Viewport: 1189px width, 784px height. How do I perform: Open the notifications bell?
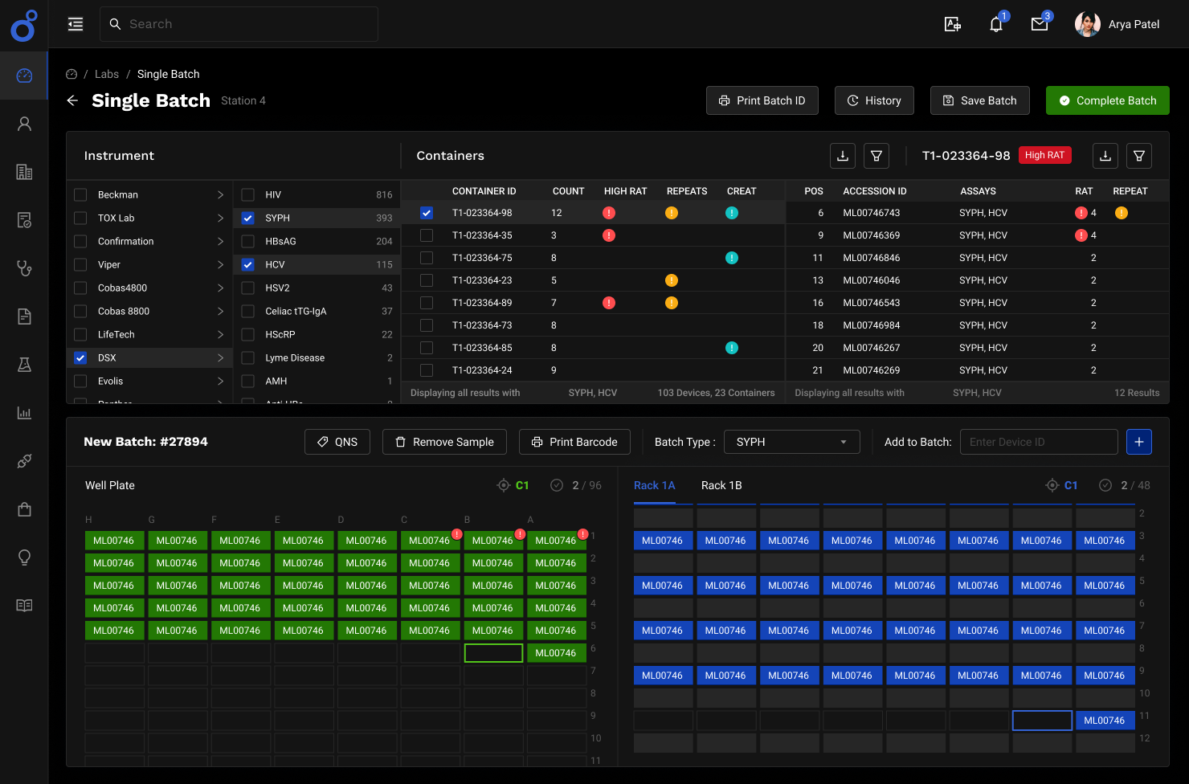coord(996,24)
